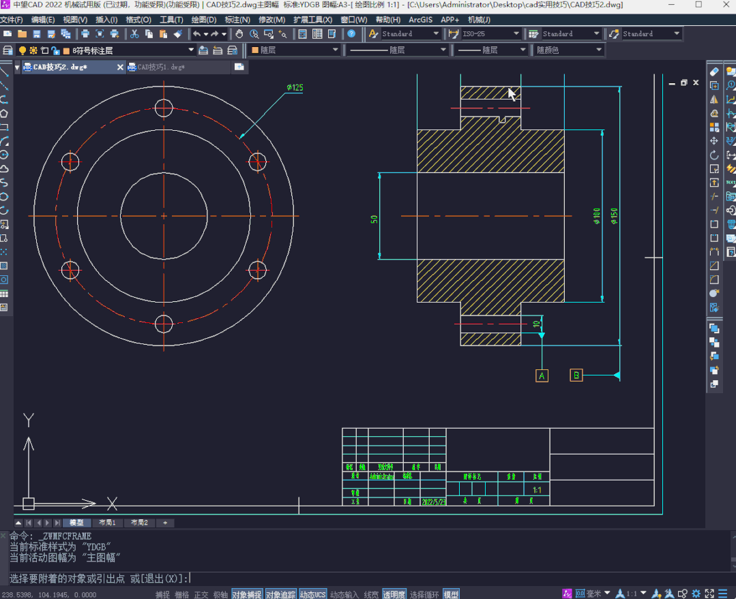This screenshot has width=736, height=599.
Task: Open the ISO-25 dimension style dropdown
Action: pyautogui.click(x=515, y=33)
